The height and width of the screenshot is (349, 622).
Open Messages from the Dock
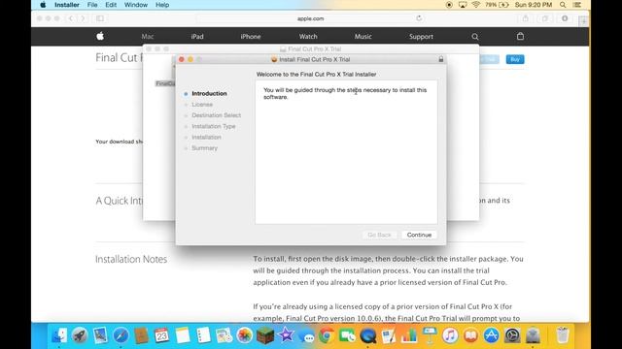click(306, 336)
